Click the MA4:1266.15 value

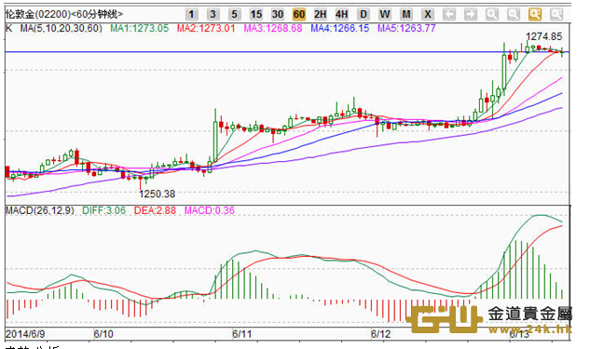pyautogui.click(x=340, y=28)
